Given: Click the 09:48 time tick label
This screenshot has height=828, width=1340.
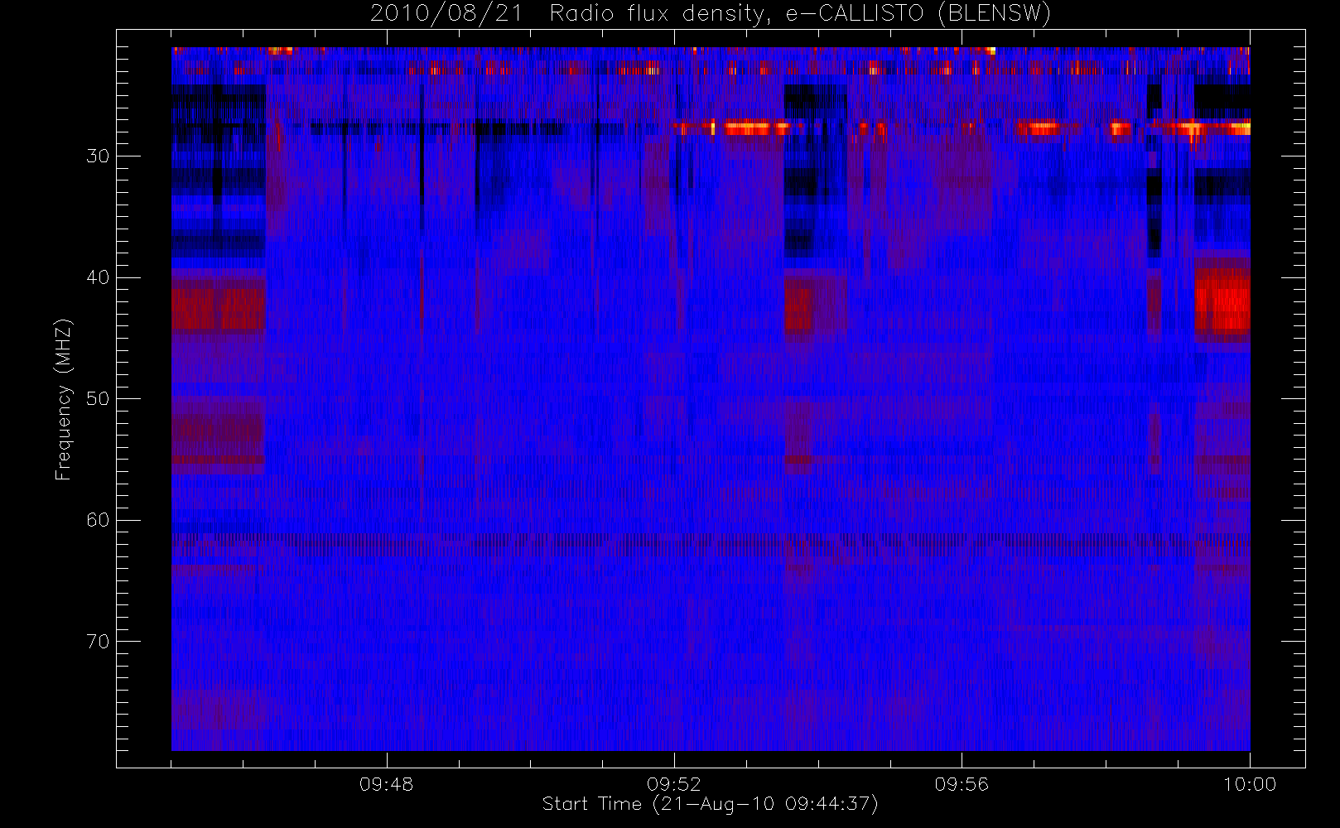Looking at the screenshot, I should pyautogui.click(x=387, y=784).
